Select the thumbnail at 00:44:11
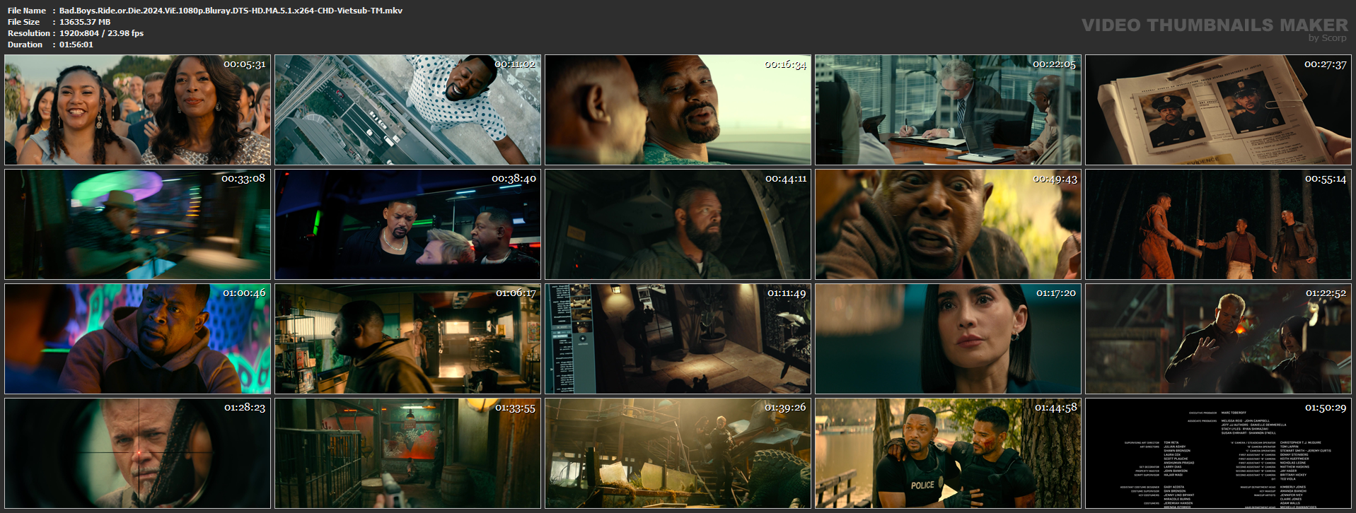Viewport: 1356px width, 513px height. pyautogui.click(x=678, y=224)
